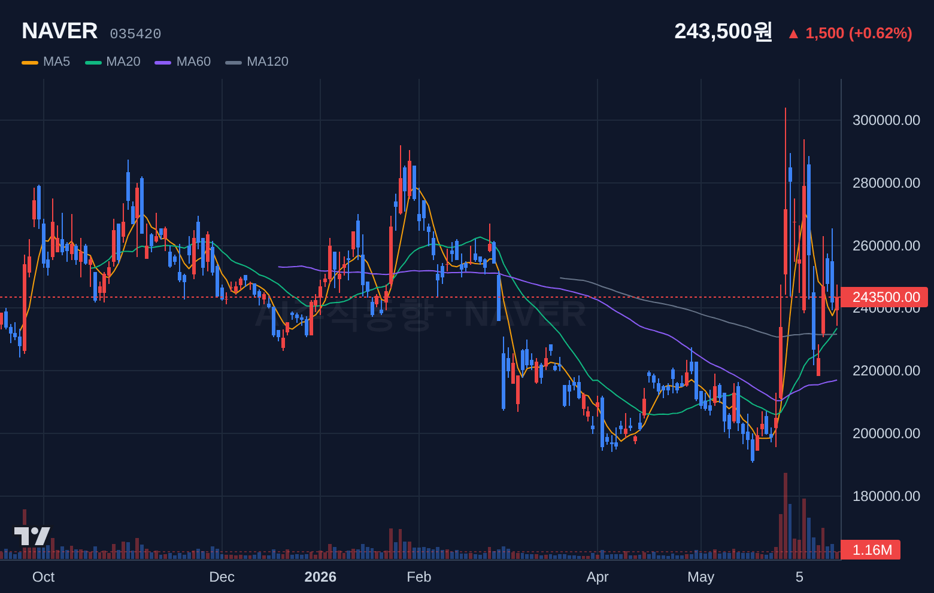This screenshot has width=934, height=593.
Task: Click the 1.16M volume tag
Action: 871,550
